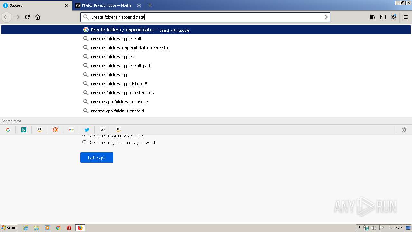Image resolution: width=412 pixels, height=232 pixels.
Task: Click the Let's go! button
Action: [97, 158]
